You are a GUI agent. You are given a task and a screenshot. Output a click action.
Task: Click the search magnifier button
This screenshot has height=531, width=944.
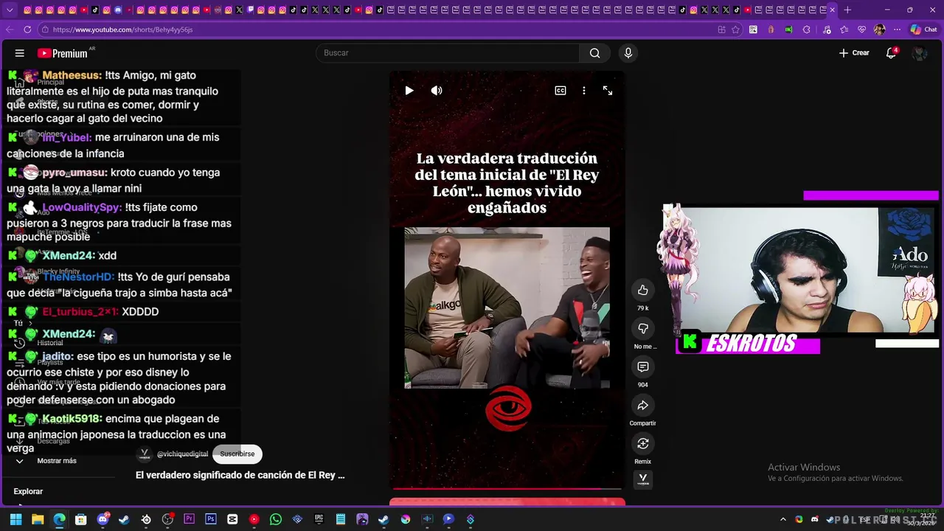pos(594,53)
